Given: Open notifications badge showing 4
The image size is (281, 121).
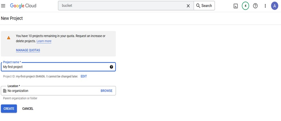Looking at the screenshot, I should (x=246, y=6).
